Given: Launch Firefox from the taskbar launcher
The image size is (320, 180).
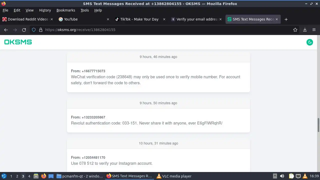Looking at the screenshot, I should (x=44, y=176).
